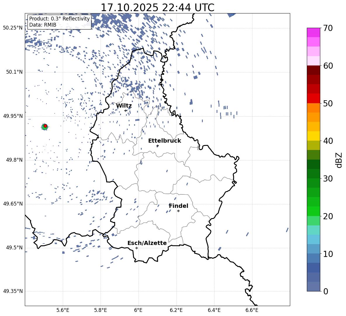Screen dimensions: 346x316
Task: Click the colorbar tick label 40
Action: [x=328, y=141]
